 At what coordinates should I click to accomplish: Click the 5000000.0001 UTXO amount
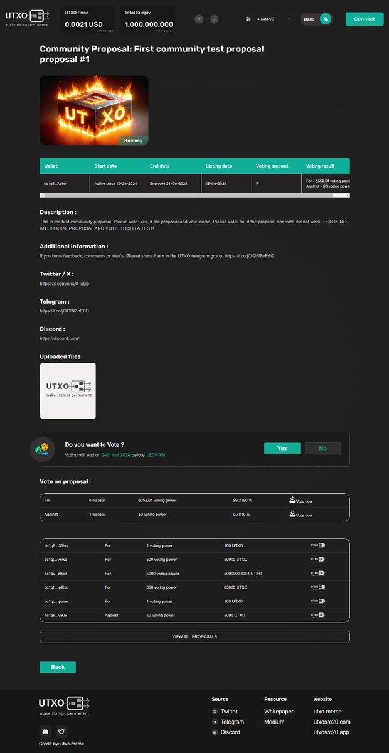[x=243, y=574]
